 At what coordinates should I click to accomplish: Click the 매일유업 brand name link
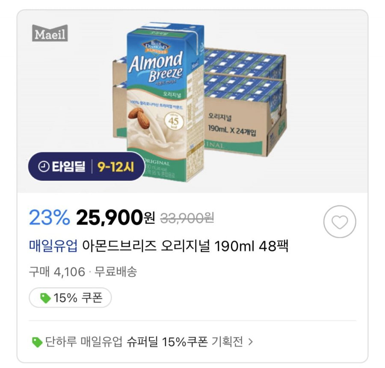pyautogui.click(x=53, y=246)
